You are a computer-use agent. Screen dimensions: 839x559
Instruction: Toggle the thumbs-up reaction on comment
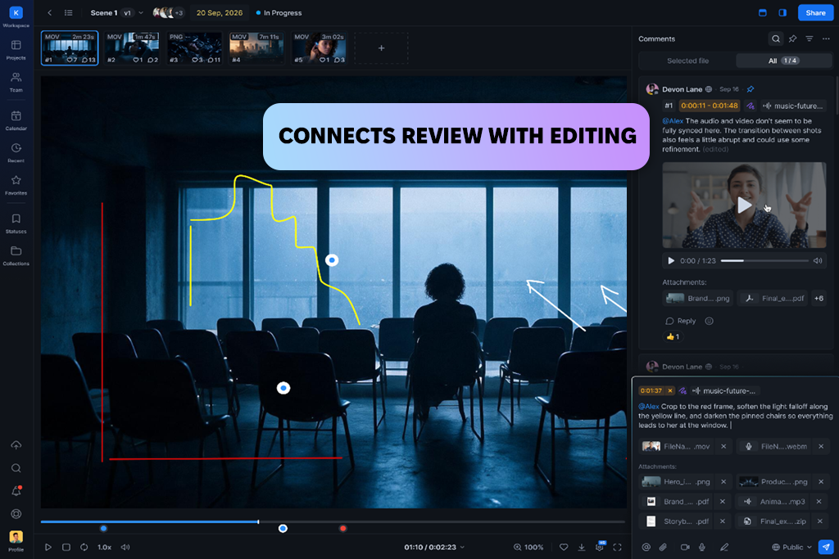tap(673, 336)
